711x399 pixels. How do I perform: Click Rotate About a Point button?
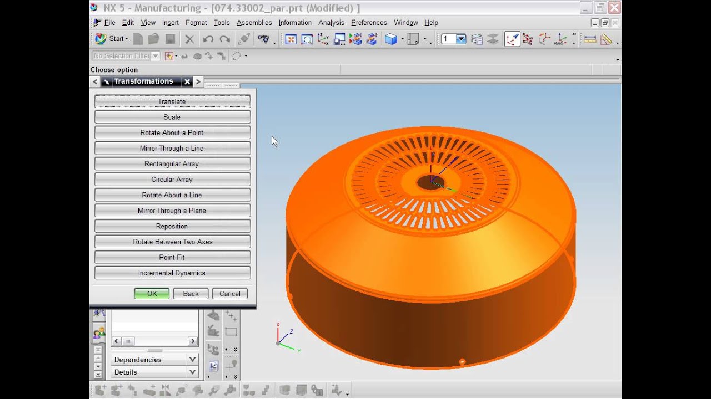point(172,132)
